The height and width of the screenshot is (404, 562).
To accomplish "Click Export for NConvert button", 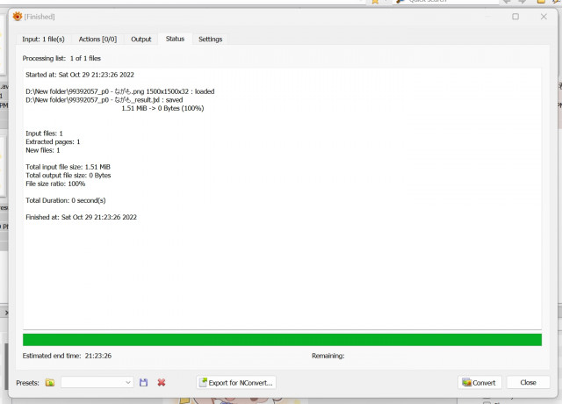I will 236,383.
